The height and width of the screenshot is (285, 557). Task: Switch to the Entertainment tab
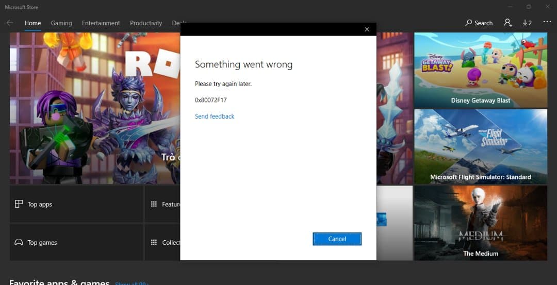(x=101, y=23)
